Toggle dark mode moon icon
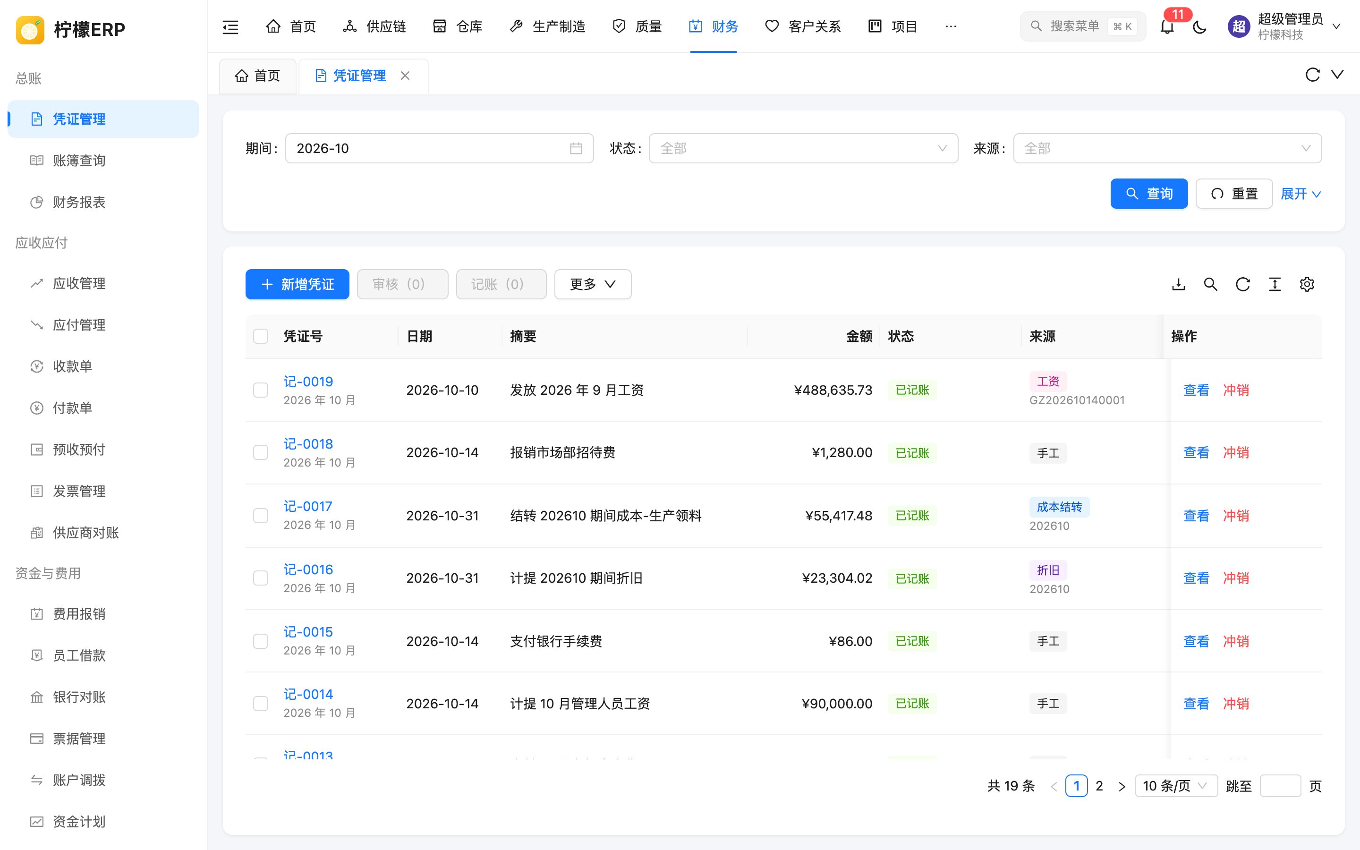1360x850 pixels. [x=1199, y=26]
